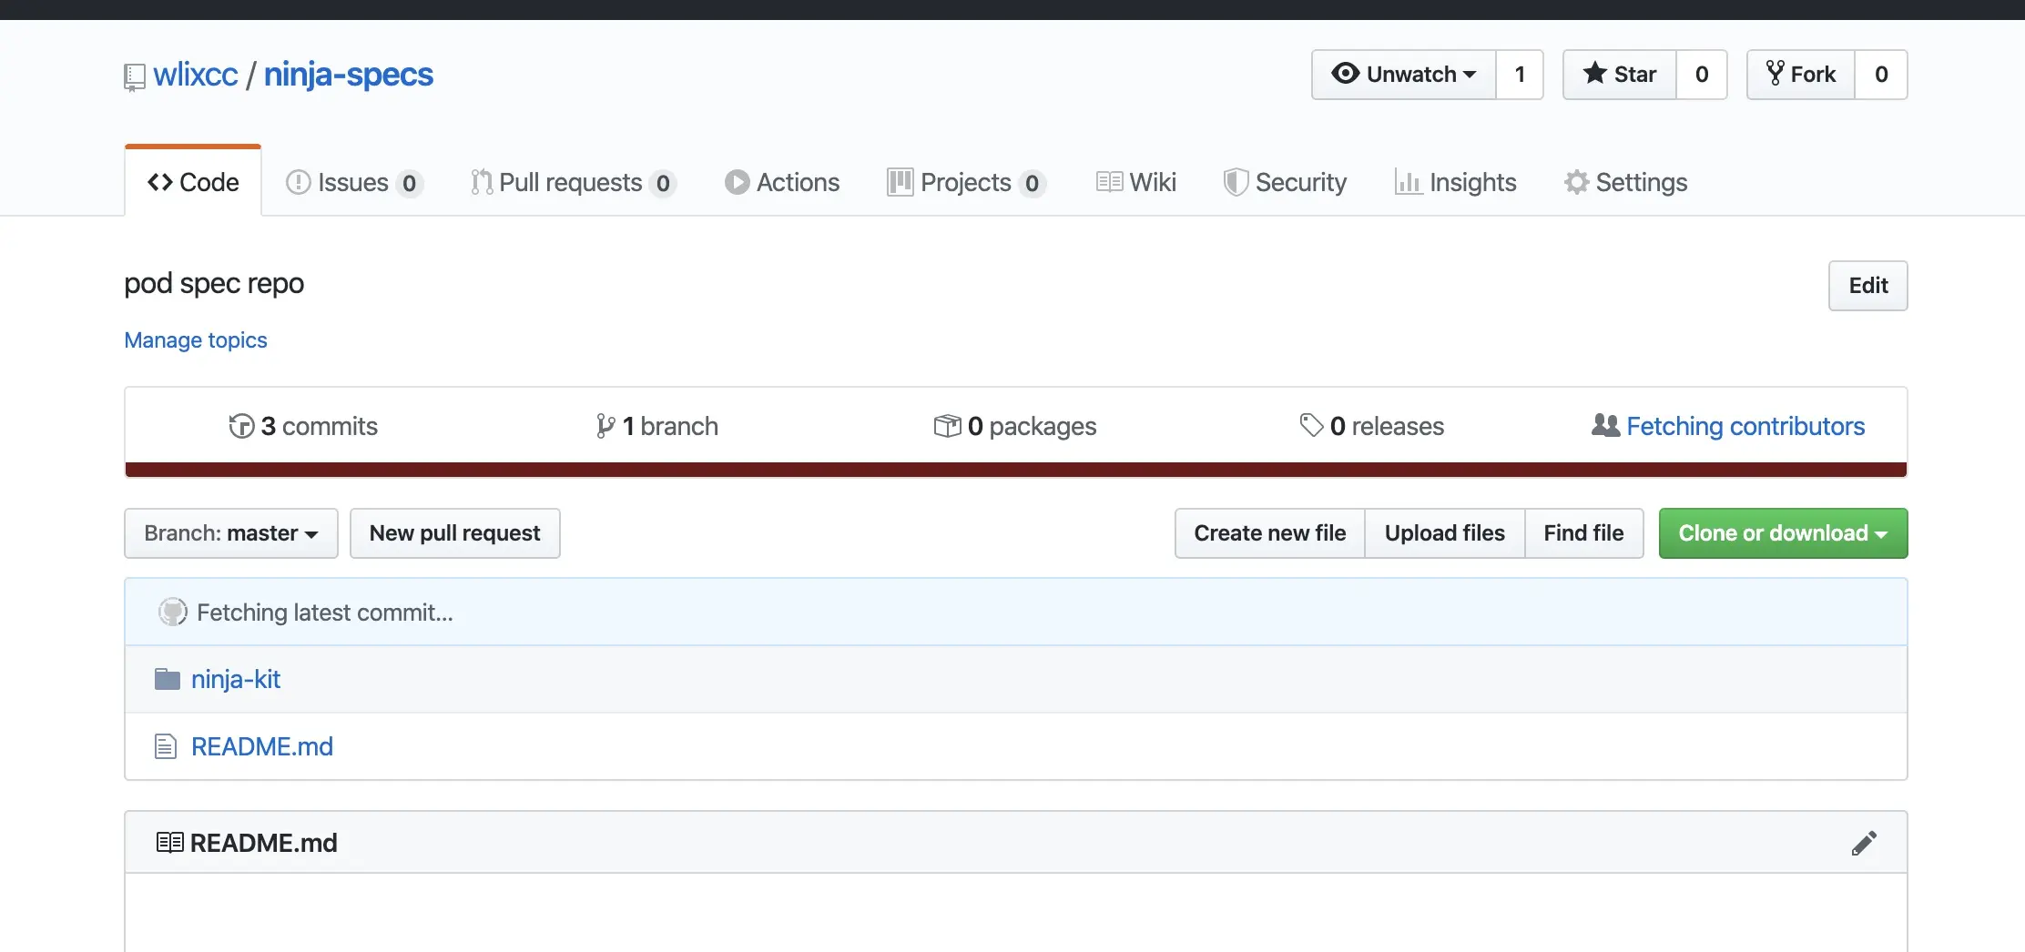Open the Wiki tab
The height and width of the screenshot is (952, 2025).
click(1136, 182)
